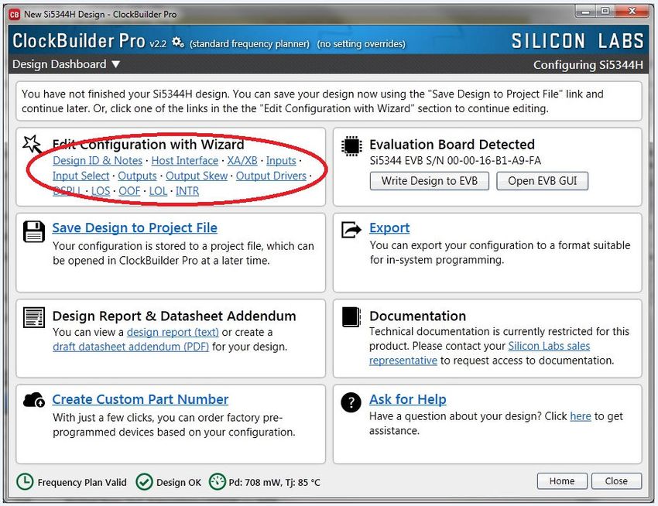The image size is (658, 506).
Task: Open the LOL settings link
Action: (158, 191)
